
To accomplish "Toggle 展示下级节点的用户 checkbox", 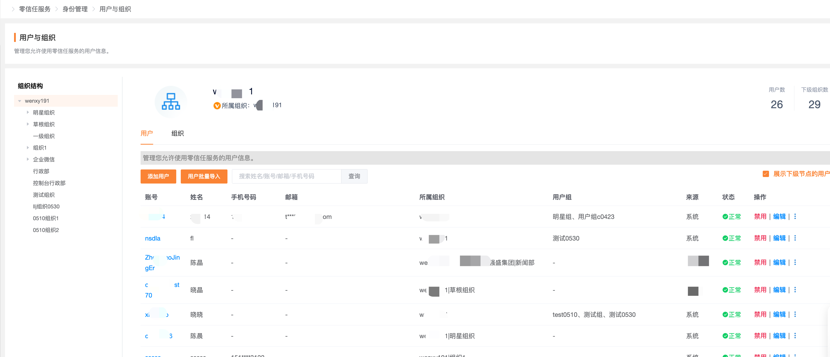I will [766, 174].
